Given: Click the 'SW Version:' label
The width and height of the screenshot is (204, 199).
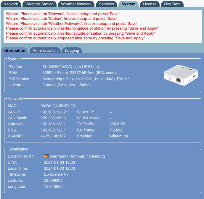Looking at the screenshot, I should pyautogui.click(x=20, y=79).
